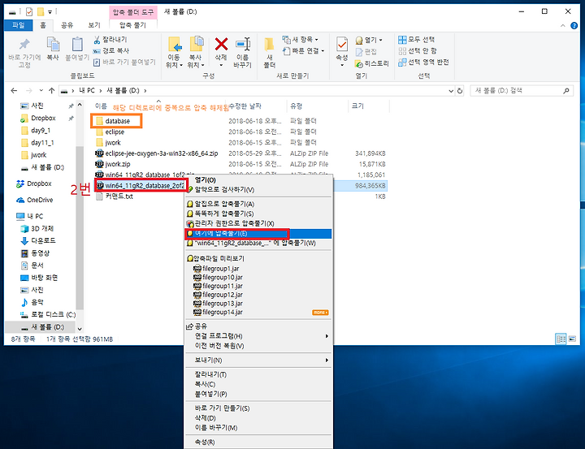
Task: Switch to large icons view in status bar
Action: tap(572, 339)
